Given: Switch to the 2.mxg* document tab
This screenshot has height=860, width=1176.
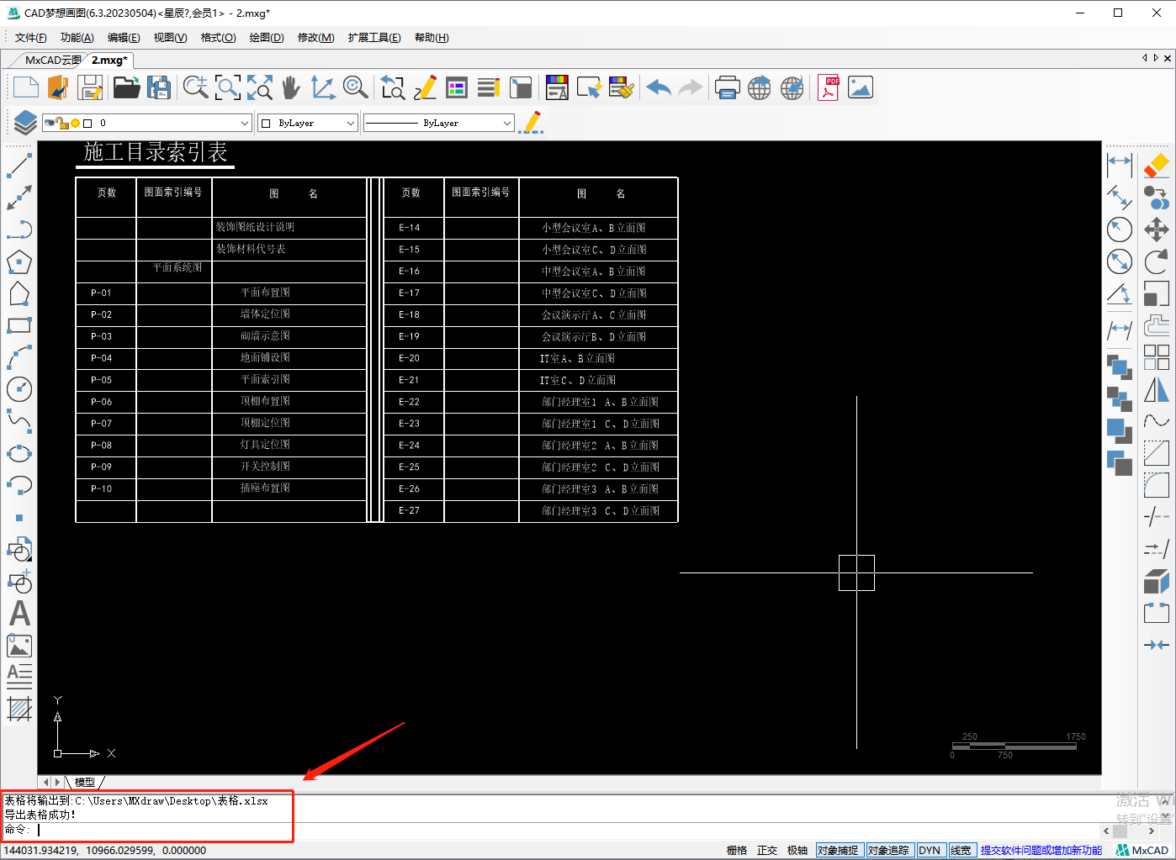Looking at the screenshot, I should [109, 61].
